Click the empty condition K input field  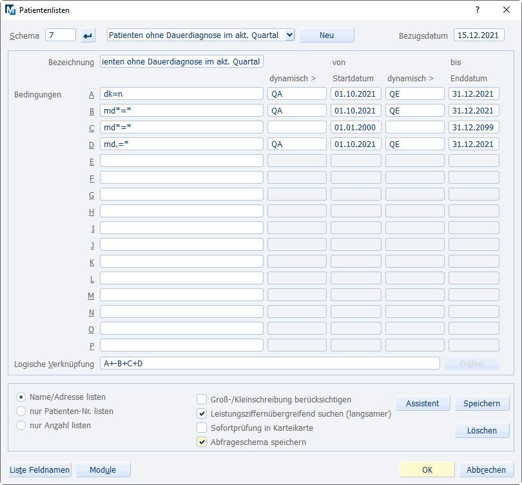tap(182, 261)
